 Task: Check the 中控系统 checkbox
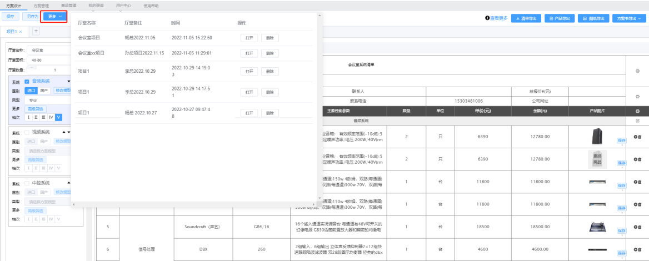coord(27,183)
